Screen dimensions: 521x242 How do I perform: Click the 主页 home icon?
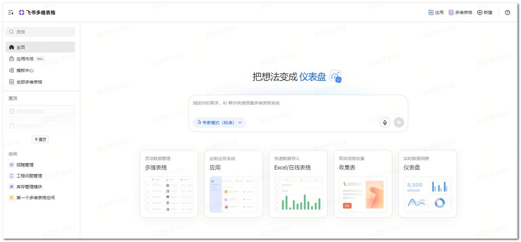12,47
